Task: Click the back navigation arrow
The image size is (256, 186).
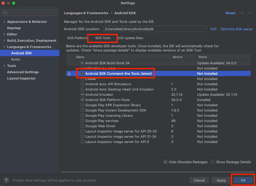Action: (242, 13)
